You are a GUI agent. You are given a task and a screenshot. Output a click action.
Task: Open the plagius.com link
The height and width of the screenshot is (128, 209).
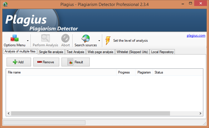coord(196,35)
